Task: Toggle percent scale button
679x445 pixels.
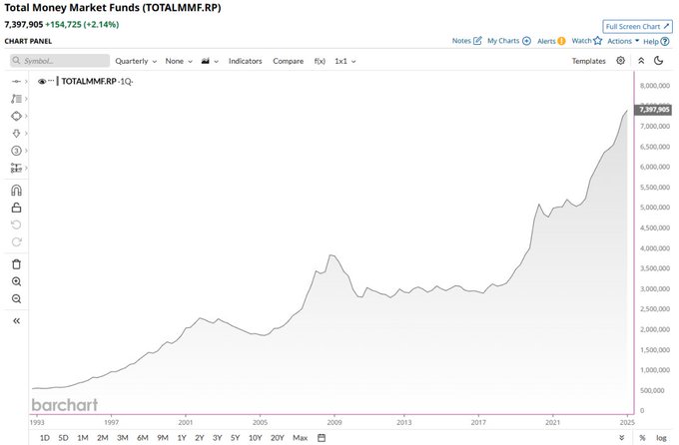Action: pyautogui.click(x=642, y=438)
